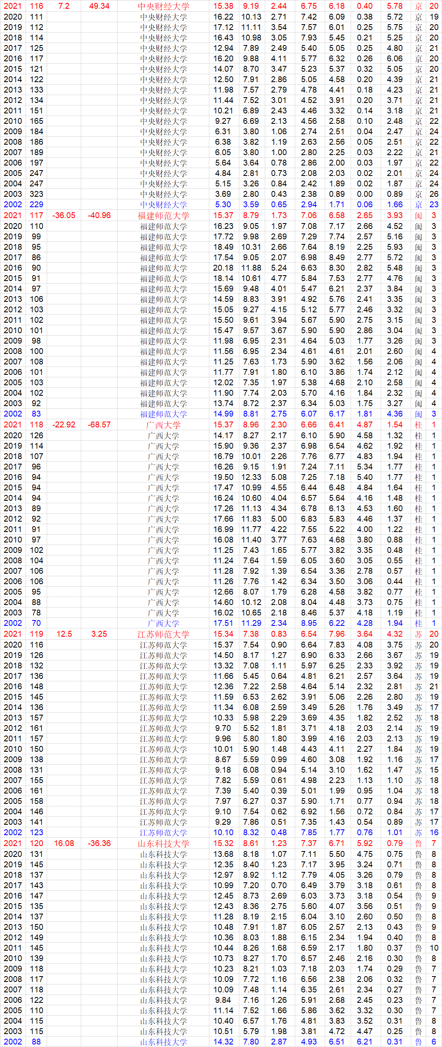Select 0.00 in 中央财经大学 2003 row
This screenshot has width=442, height=1047.
[365, 194]
